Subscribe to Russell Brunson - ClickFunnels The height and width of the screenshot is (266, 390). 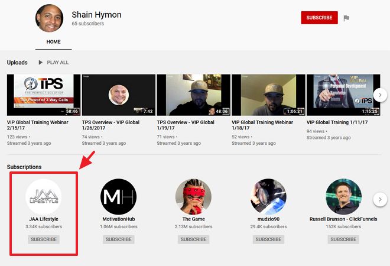(343, 239)
